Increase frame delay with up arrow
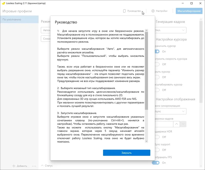This screenshot has height=170, width=205. (177, 124)
